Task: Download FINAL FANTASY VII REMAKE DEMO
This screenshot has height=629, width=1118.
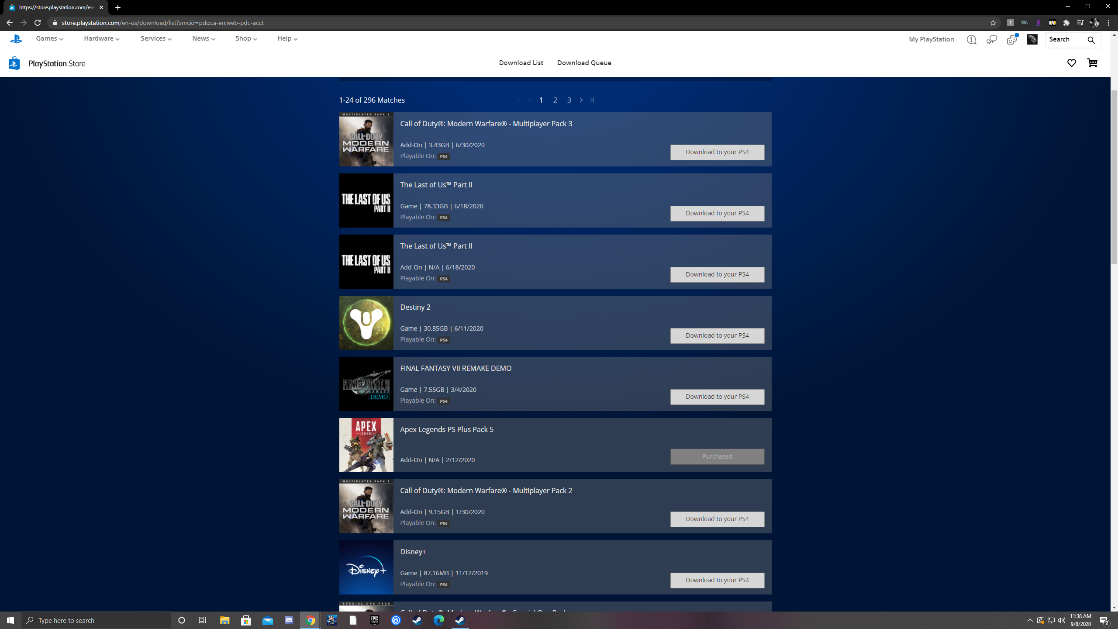Action: 717,397
